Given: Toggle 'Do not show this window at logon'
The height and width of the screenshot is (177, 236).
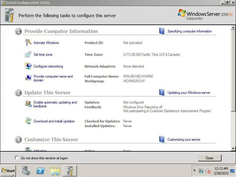Looking at the screenshot, I should [17, 158].
